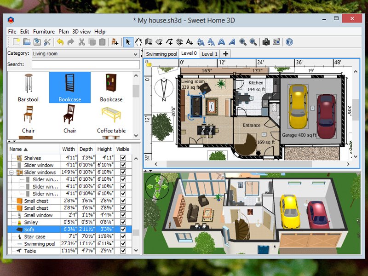Screen dimensions: 368x276
Task: Toggle Visible checkbox for the Slider window row
Action: coord(123,165)
